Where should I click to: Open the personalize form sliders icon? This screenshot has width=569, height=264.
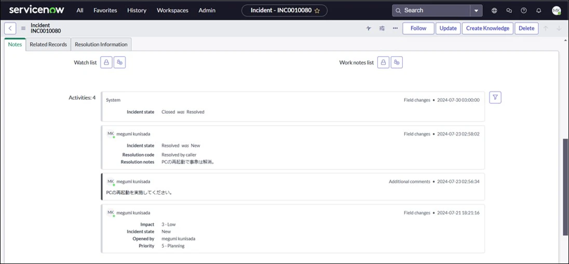[x=382, y=29]
